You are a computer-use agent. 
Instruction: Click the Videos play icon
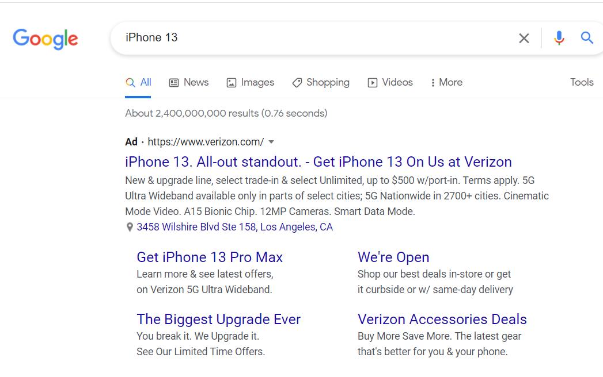pyautogui.click(x=373, y=83)
